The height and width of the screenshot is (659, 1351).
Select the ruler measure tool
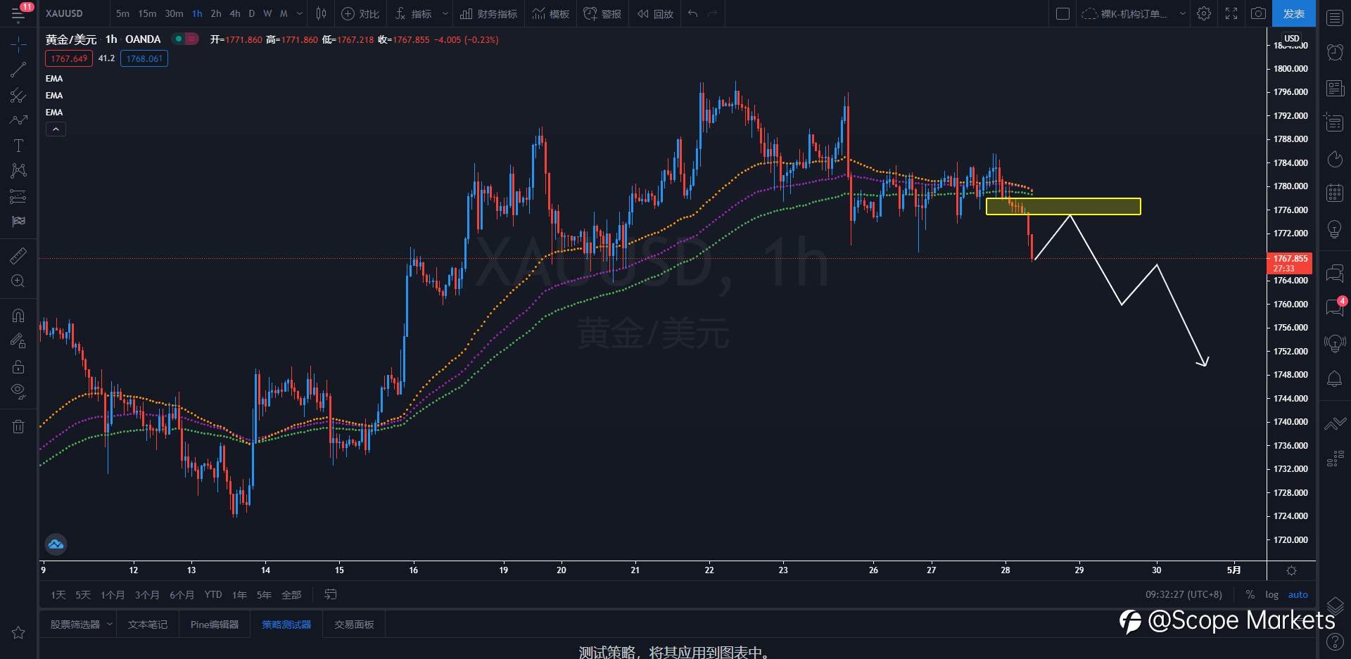(18, 255)
